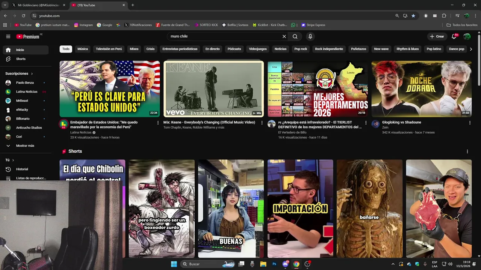Open the Stripe Express bookmark
The width and height of the screenshot is (481, 270).
point(313,25)
